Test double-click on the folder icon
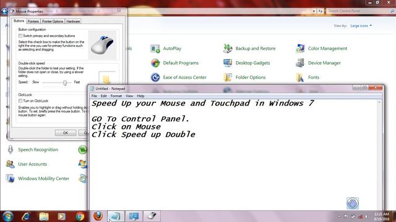This screenshot has width=396, height=222. pyautogui.click(x=107, y=79)
